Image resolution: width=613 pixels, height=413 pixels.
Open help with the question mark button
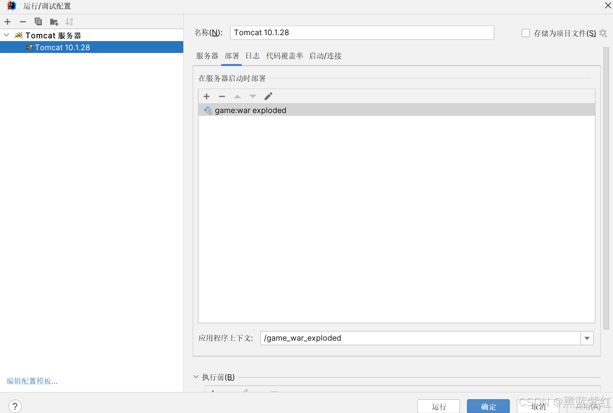pos(15,406)
